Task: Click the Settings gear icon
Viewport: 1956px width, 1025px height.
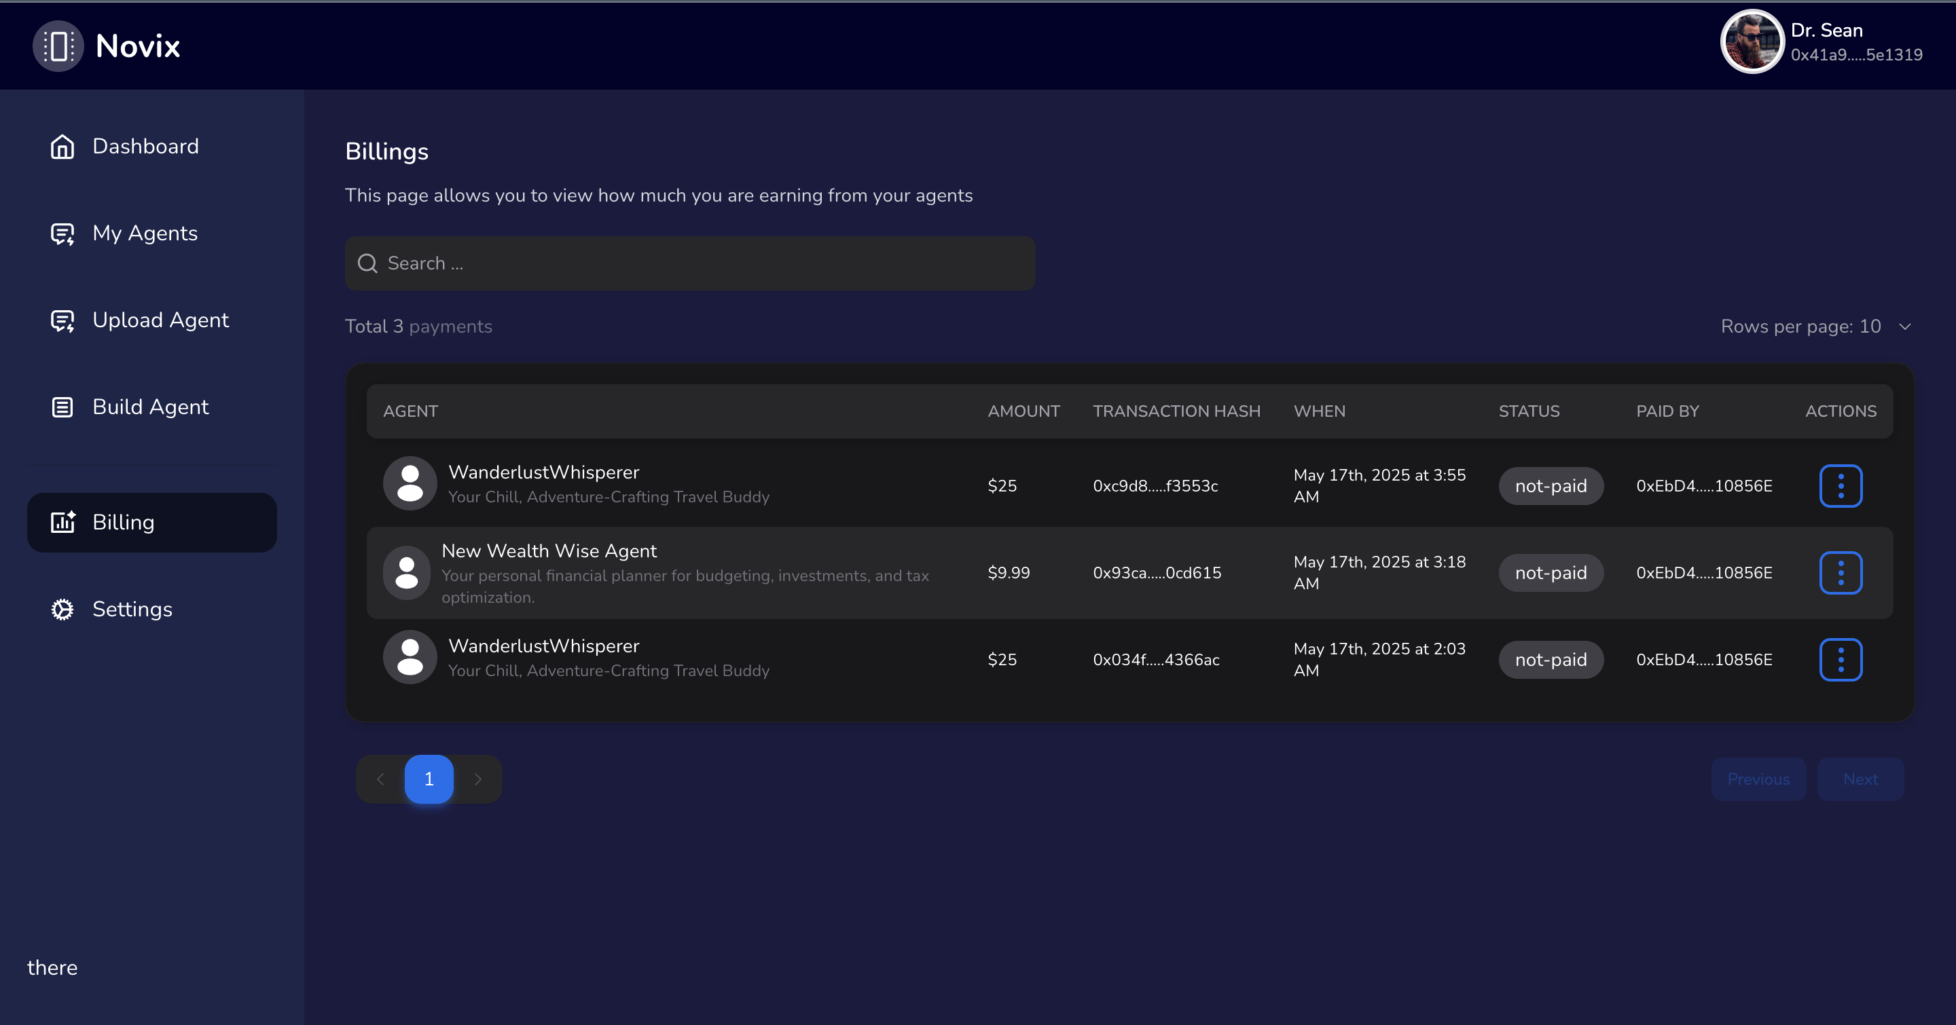Action: (62, 610)
